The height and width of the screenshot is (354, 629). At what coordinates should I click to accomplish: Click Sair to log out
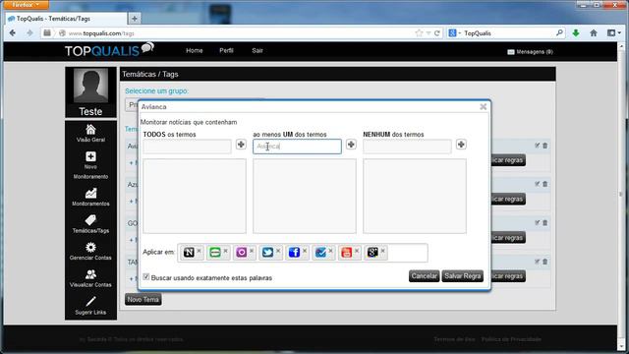257,50
